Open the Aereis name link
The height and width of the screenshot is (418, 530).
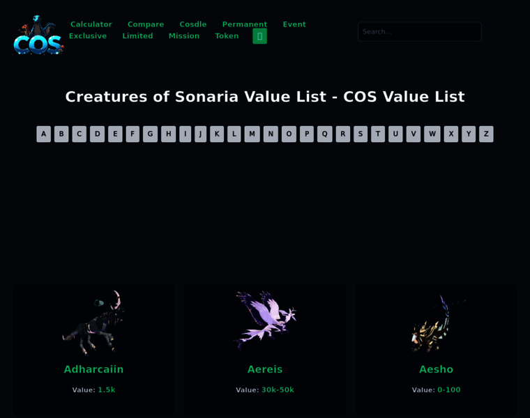point(265,369)
